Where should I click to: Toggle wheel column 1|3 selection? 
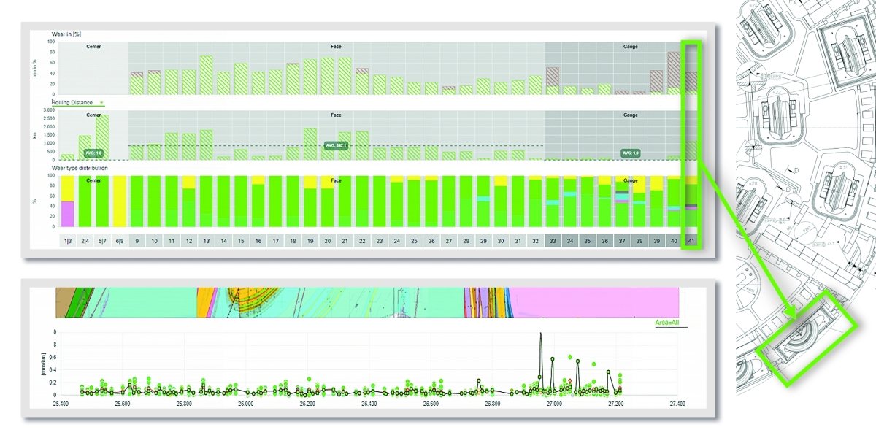click(66, 239)
